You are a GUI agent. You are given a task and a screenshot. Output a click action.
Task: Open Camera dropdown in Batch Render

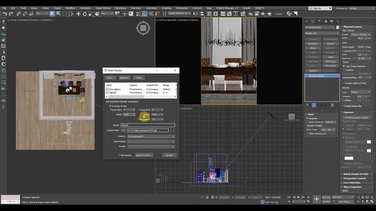pos(151,137)
